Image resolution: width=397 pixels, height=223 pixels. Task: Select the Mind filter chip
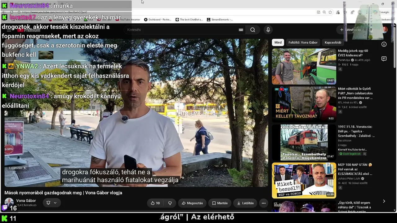(x=278, y=42)
